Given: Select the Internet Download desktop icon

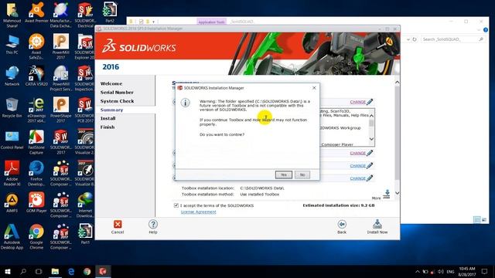Looking at the screenshot, I should click(84, 205).
